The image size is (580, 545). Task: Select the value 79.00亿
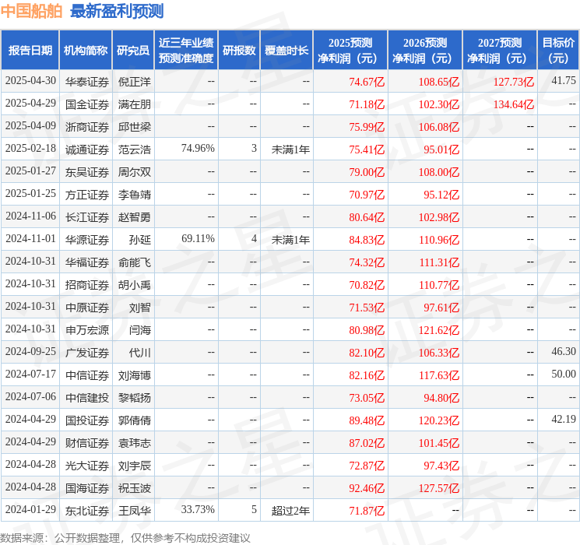(x=367, y=172)
